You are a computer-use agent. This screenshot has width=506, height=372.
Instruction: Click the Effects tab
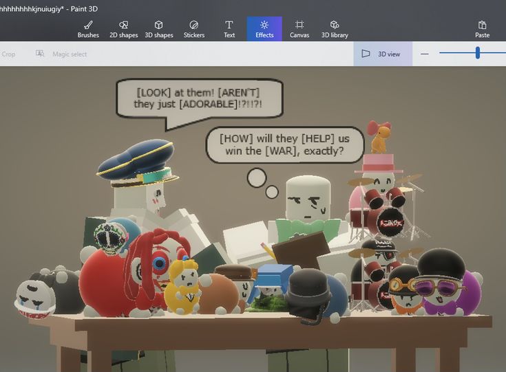pos(264,29)
